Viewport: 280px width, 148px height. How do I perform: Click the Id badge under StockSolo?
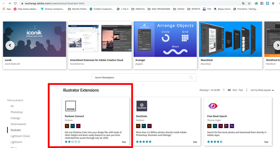coord(150,126)
